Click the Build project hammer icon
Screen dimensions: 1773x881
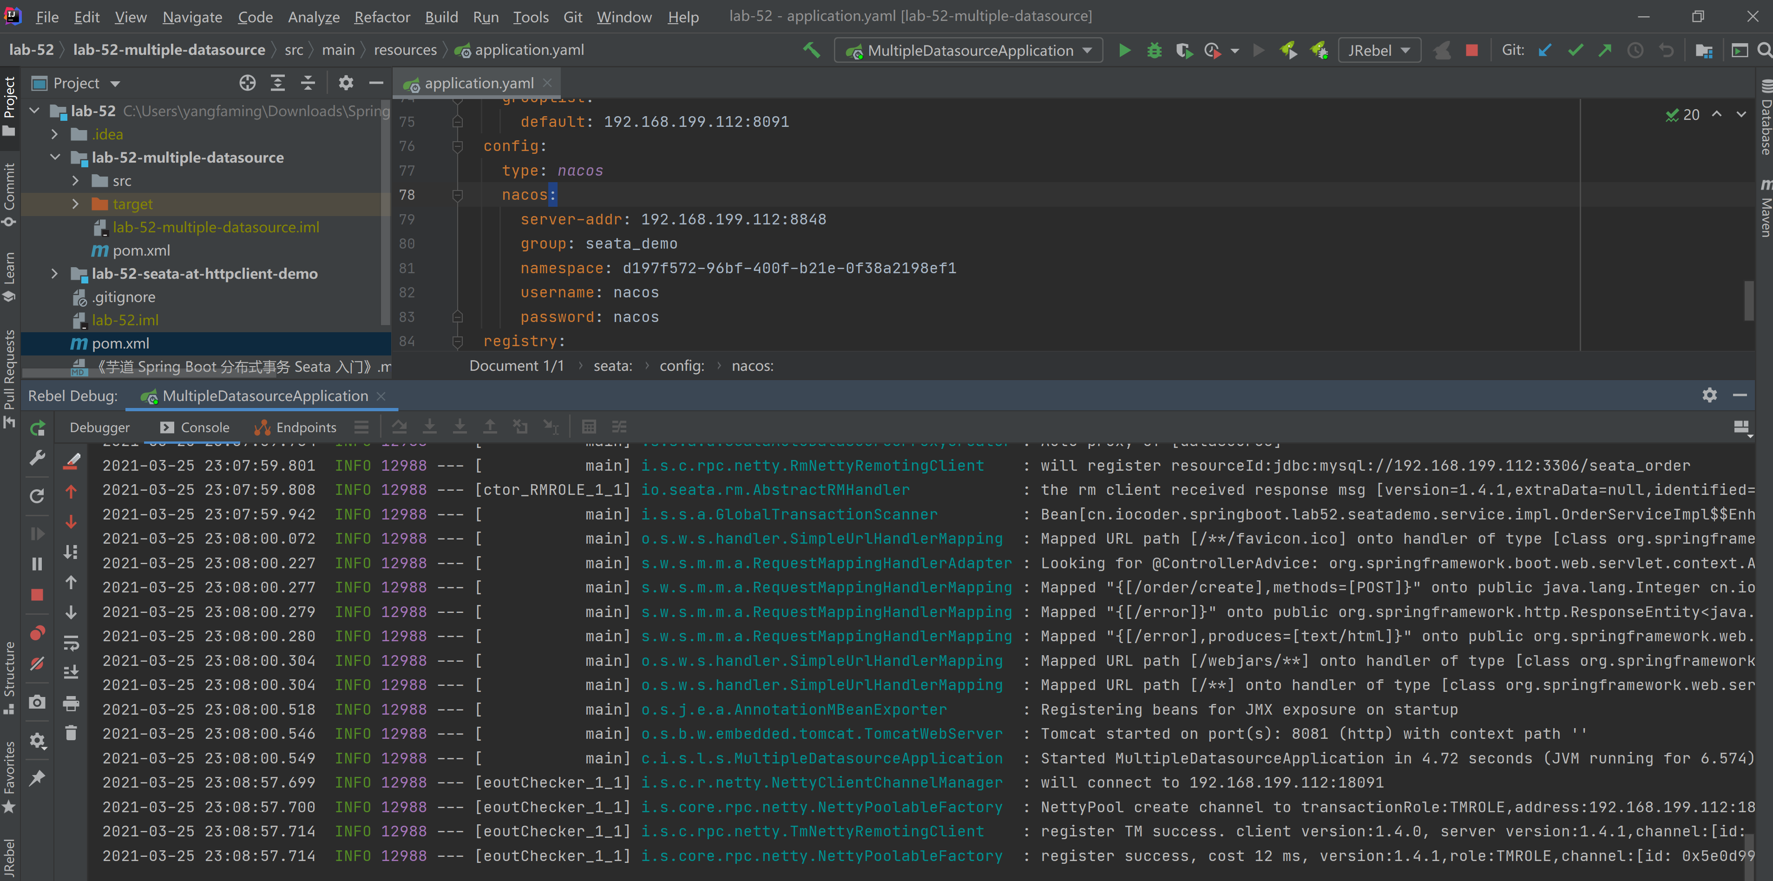coord(812,50)
